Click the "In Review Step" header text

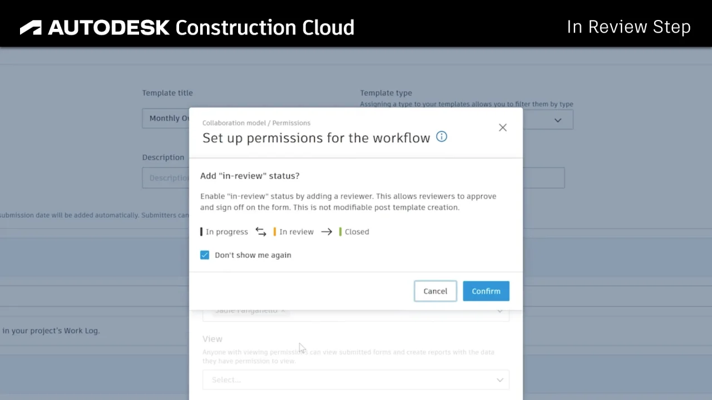point(629,27)
